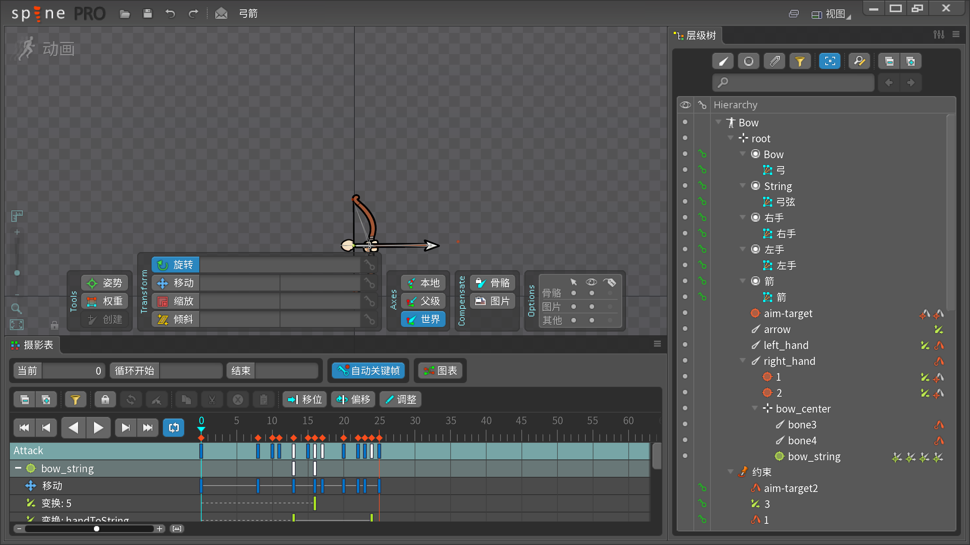The height and width of the screenshot is (545, 970).
Task: Open the 视图 views menu
Action: [x=831, y=14]
